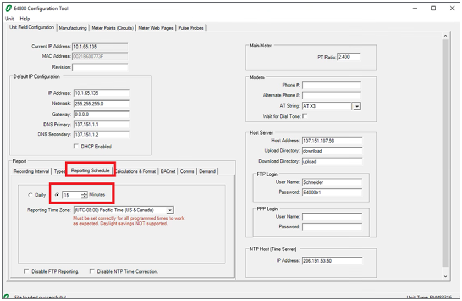Select the Daily radio button

pos(30,195)
